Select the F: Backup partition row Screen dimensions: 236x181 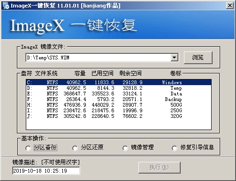pyautogui.click(x=119, y=99)
